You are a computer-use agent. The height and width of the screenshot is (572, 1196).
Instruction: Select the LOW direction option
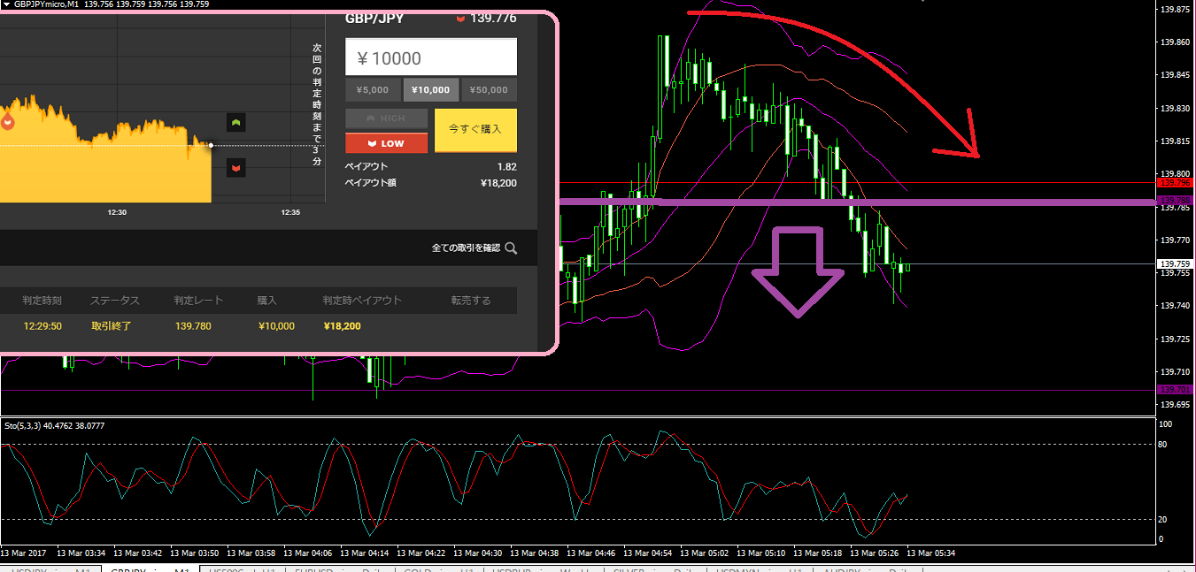386,143
